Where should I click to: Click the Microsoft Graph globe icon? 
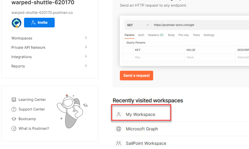[119, 129]
